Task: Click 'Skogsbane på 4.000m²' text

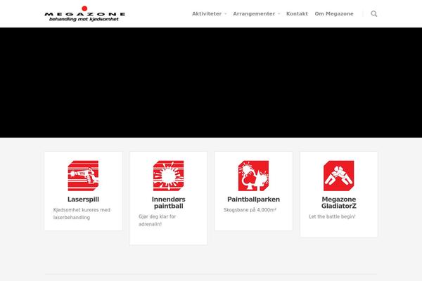Action: (x=250, y=210)
